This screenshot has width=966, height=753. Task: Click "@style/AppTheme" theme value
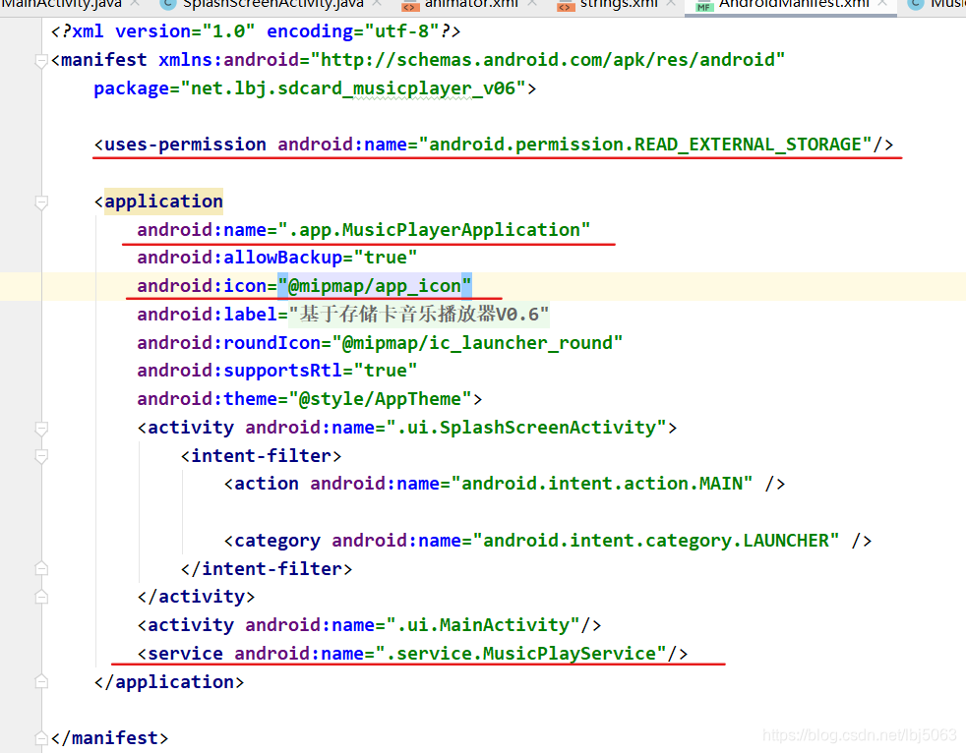[380, 399]
